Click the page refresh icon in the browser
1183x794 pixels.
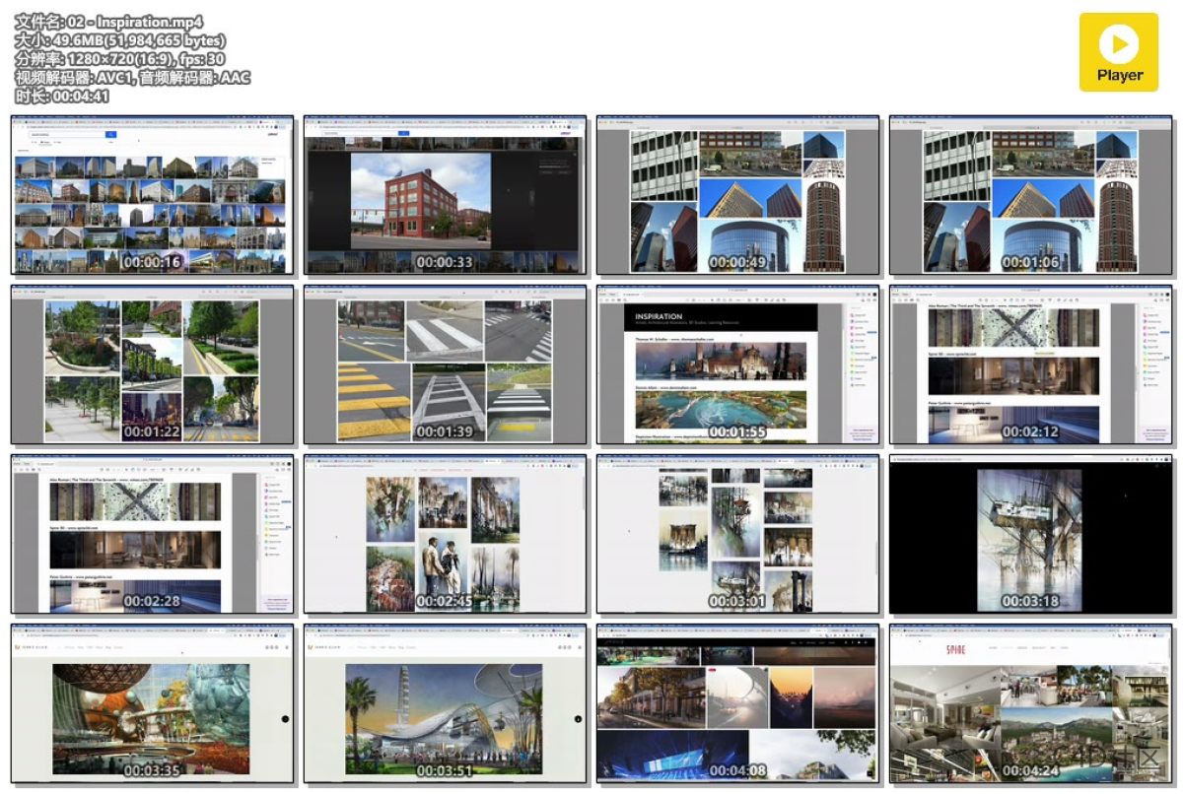[x=23, y=127]
